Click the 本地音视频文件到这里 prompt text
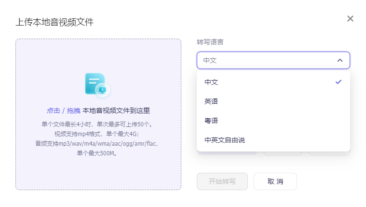 (116, 110)
